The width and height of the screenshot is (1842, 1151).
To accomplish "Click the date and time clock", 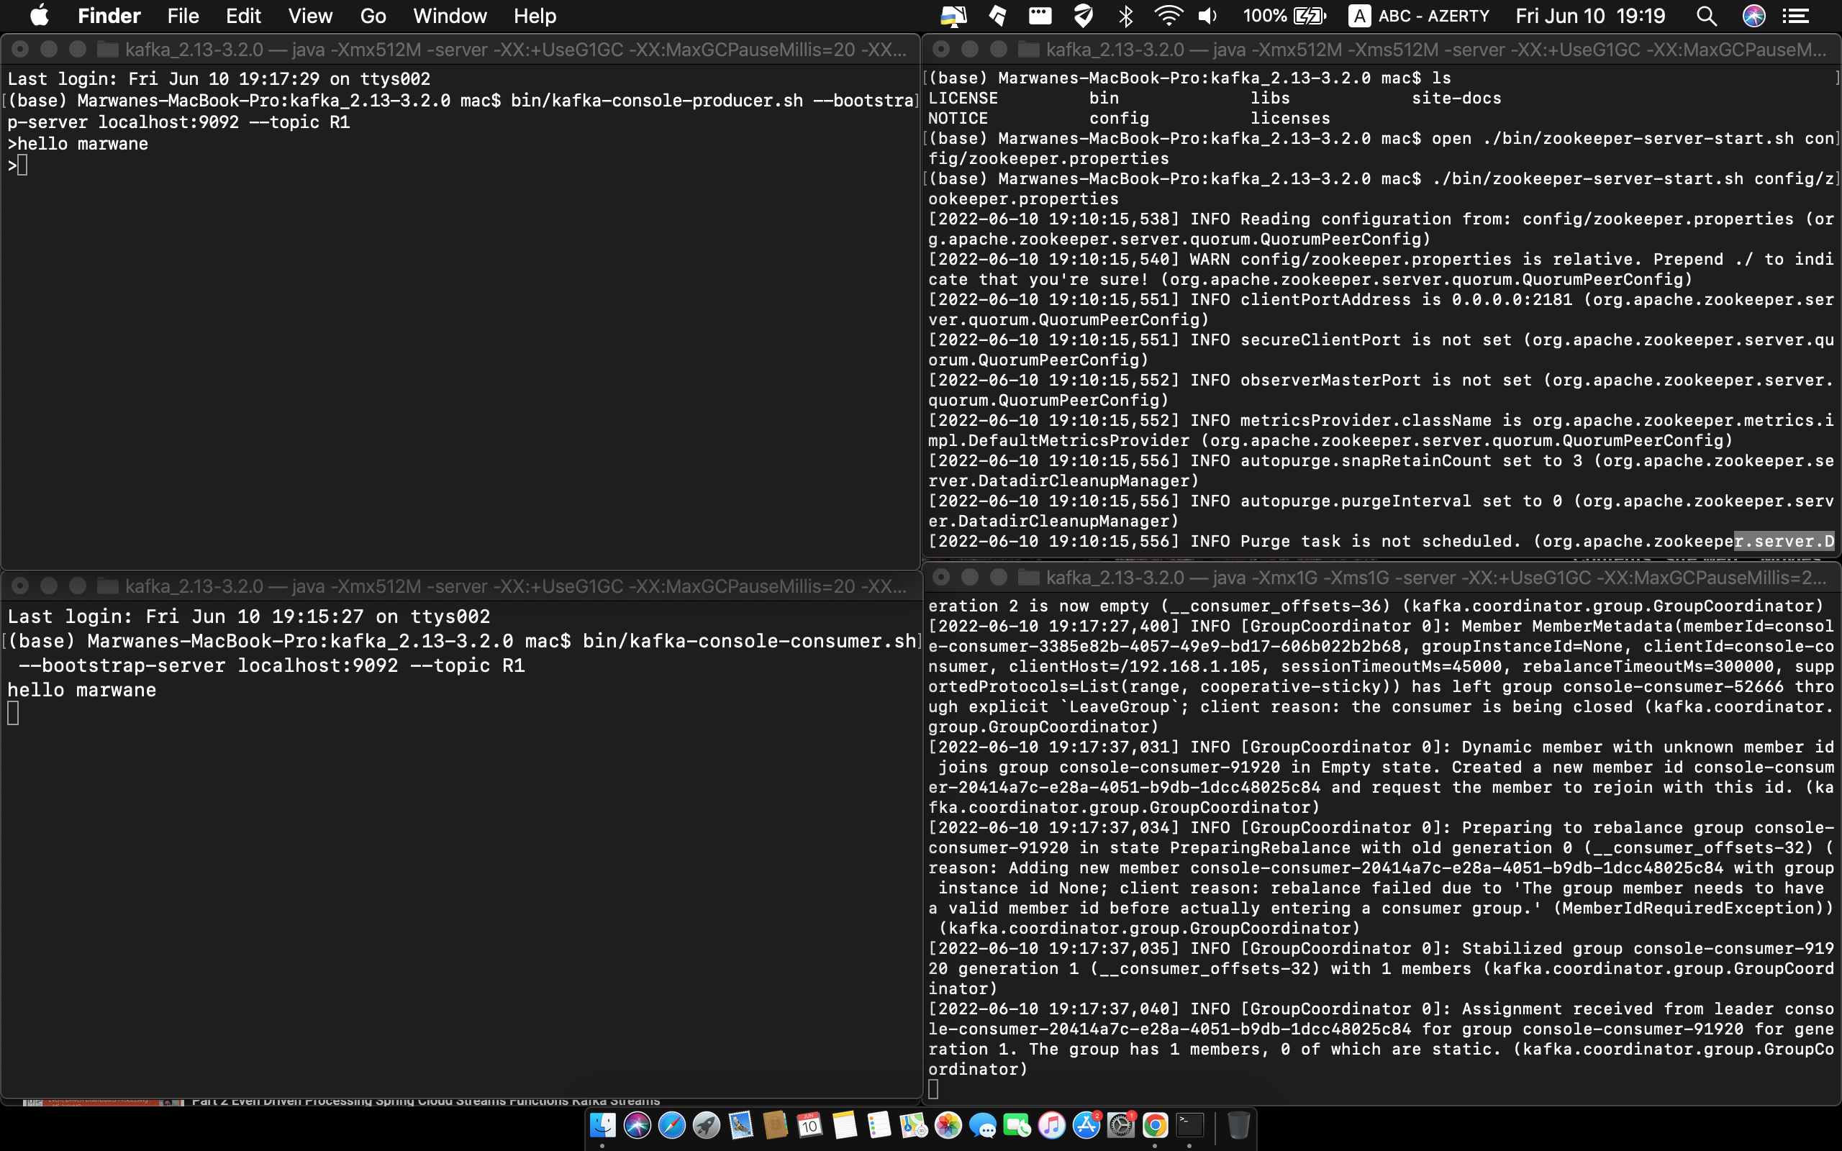I will 1590,16.
